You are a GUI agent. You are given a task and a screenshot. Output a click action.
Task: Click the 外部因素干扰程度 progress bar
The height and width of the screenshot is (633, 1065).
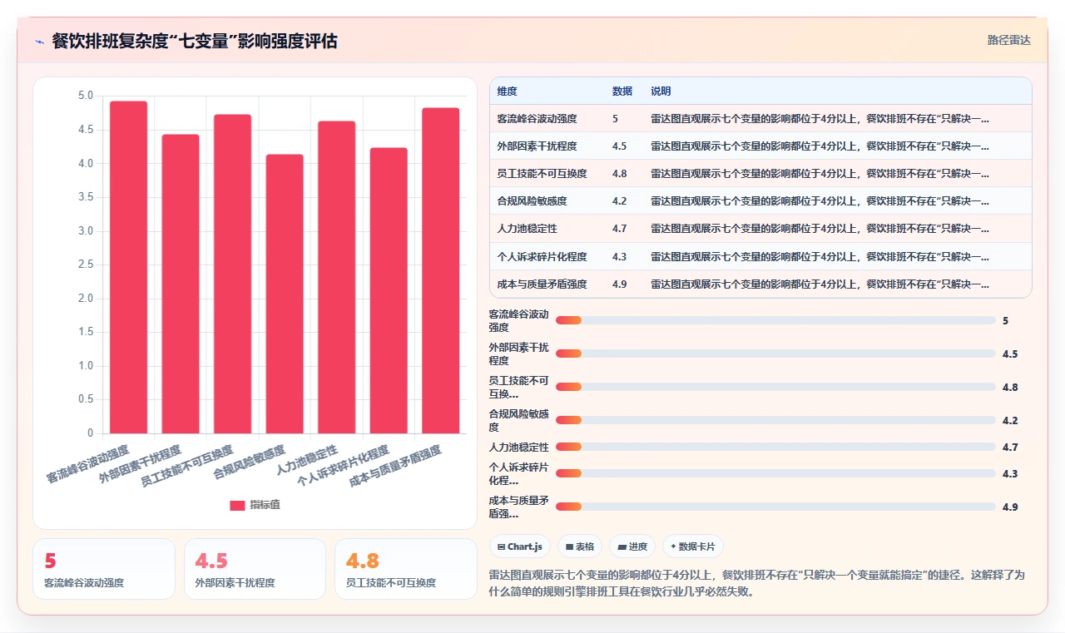pos(775,354)
